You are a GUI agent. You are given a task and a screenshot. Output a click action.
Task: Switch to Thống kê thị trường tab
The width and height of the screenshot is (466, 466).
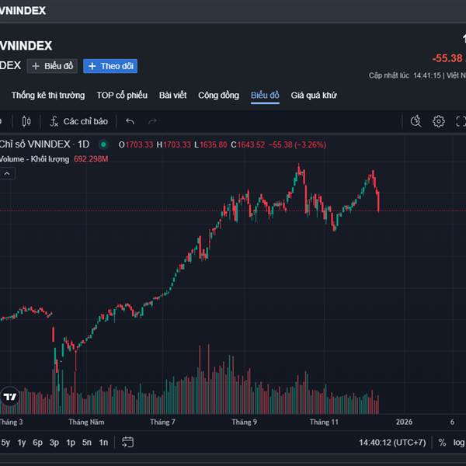[47, 96]
